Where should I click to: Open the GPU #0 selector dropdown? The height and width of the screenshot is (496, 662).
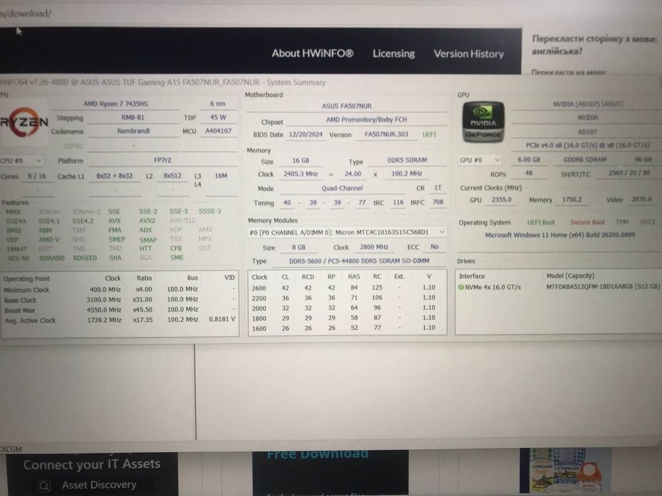tap(480, 160)
